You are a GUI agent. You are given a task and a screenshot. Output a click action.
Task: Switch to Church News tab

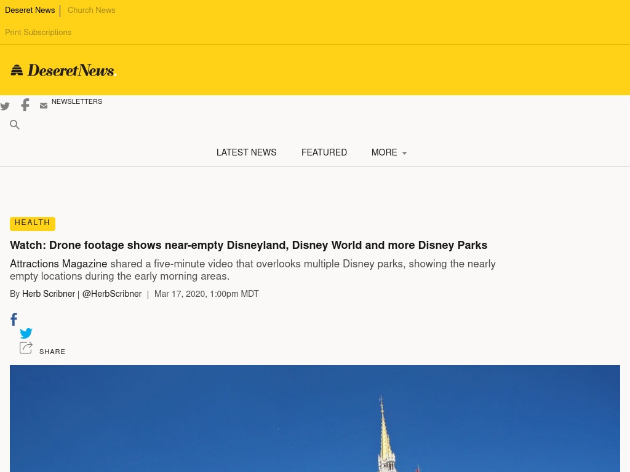click(91, 10)
